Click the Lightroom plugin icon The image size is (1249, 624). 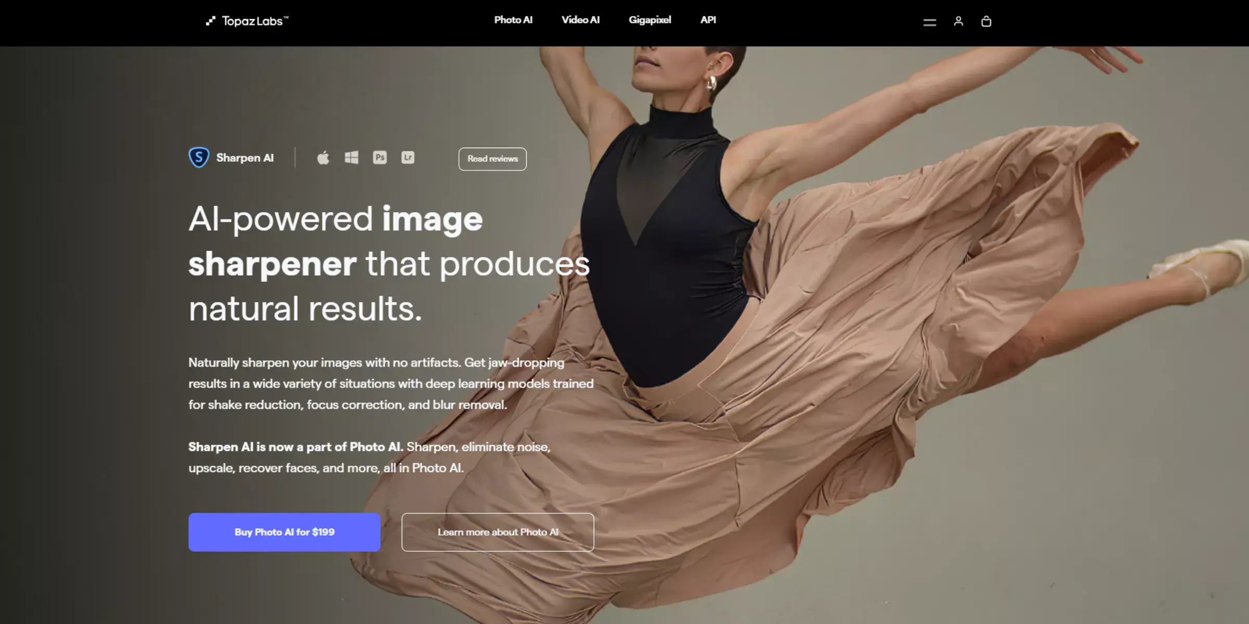pos(408,157)
